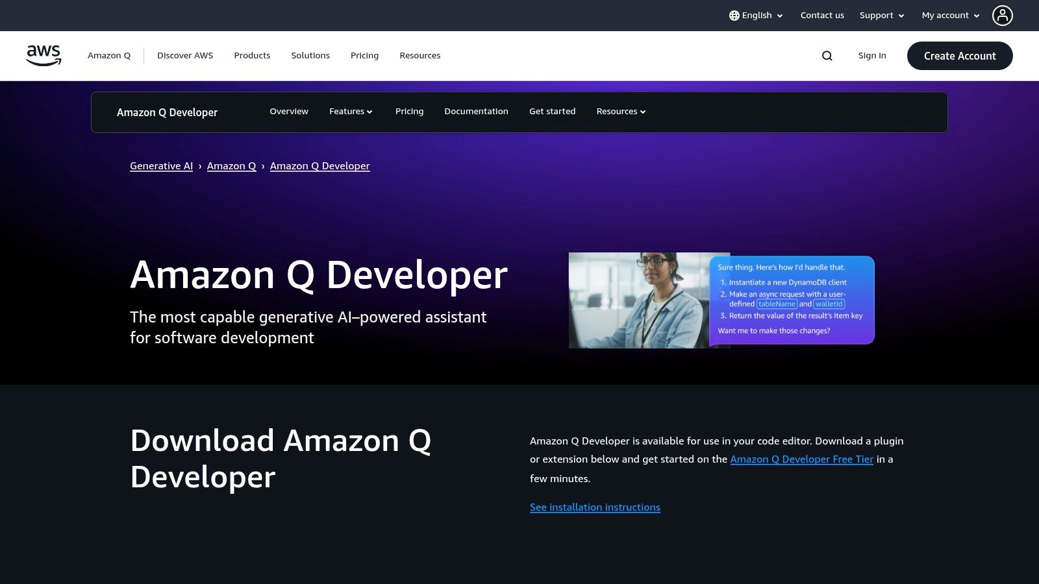Image resolution: width=1039 pixels, height=584 pixels.
Task: Open Resources in main AWS navigation
Action: (420, 56)
